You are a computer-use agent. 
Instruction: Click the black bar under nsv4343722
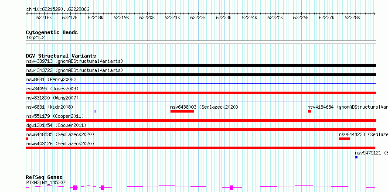pyautogui.click(x=201, y=75)
